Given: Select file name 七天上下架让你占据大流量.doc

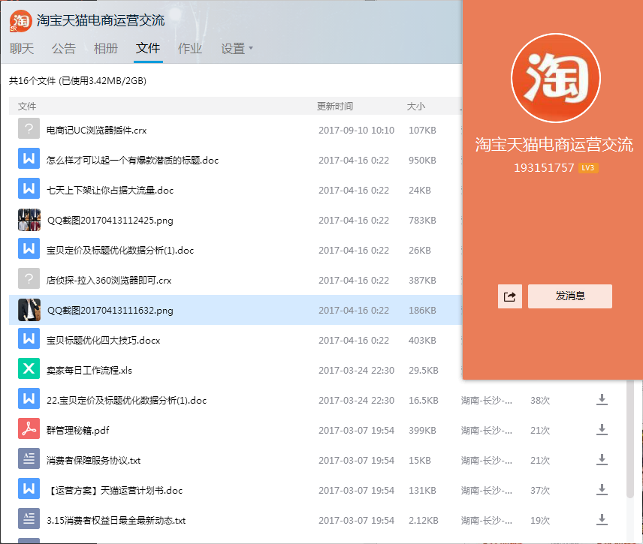Looking at the screenshot, I should [110, 190].
